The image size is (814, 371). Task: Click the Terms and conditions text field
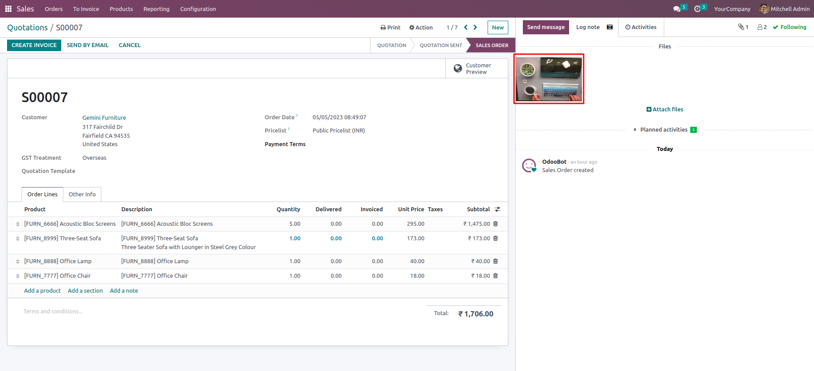coord(53,312)
